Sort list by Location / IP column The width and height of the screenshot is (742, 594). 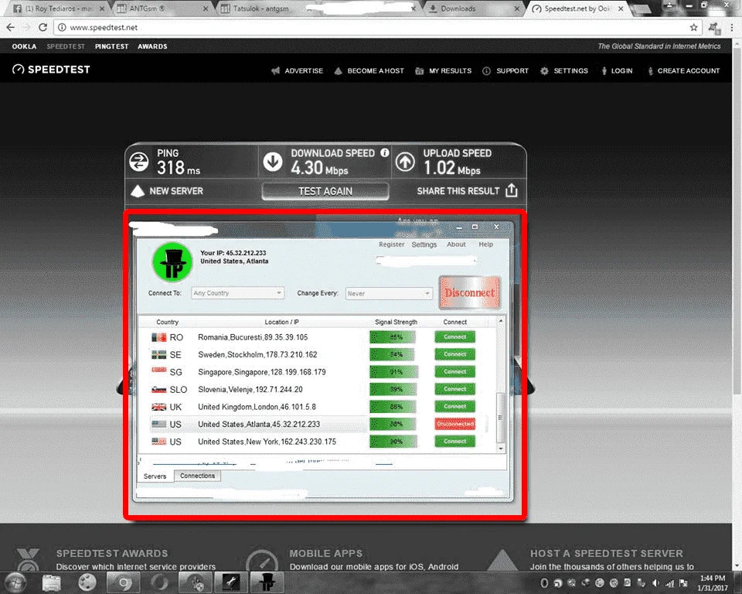[281, 322]
